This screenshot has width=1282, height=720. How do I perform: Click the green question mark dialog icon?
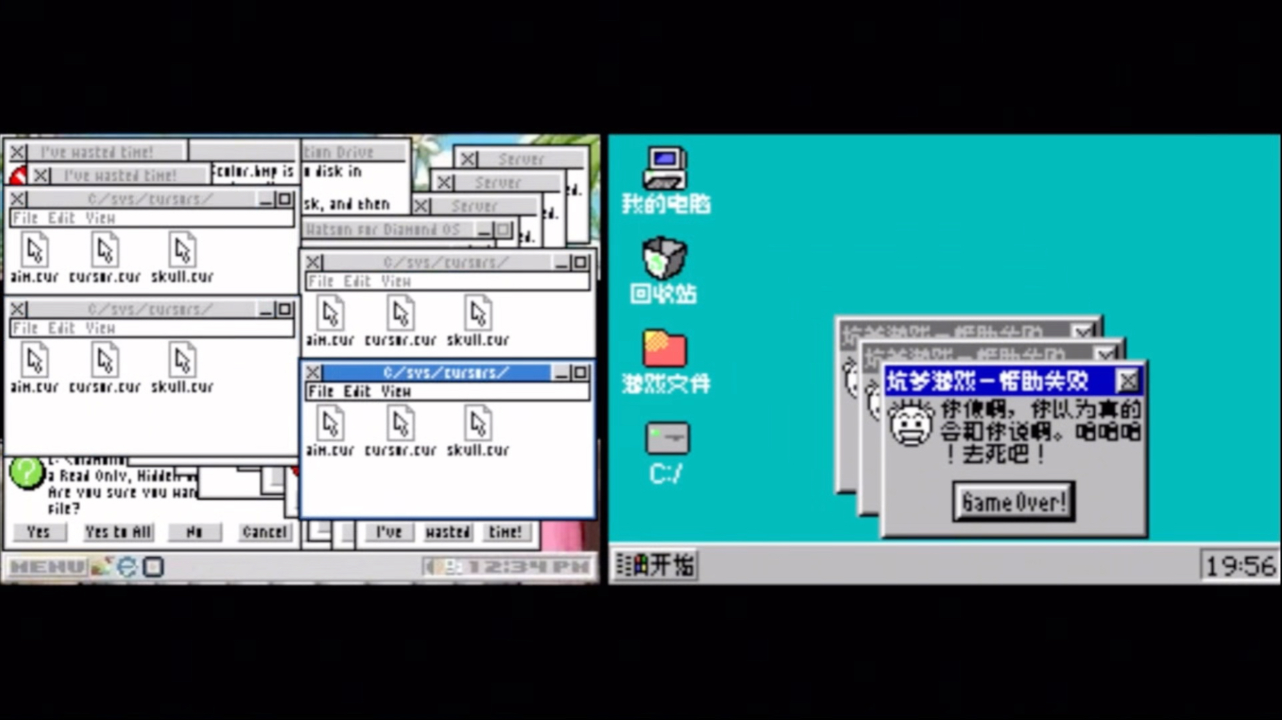(26, 473)
